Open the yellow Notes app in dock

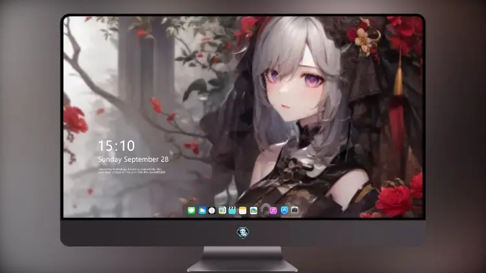pos(243,210)
